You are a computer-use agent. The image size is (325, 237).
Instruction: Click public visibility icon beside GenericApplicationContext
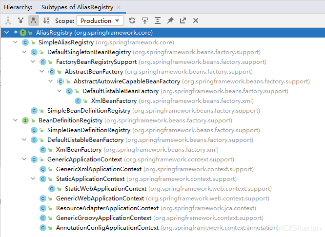(41, 159)
